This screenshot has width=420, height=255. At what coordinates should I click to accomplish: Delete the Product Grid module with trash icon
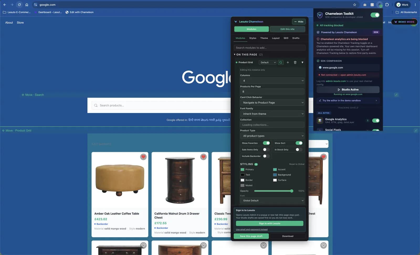(x=295, y=62)
